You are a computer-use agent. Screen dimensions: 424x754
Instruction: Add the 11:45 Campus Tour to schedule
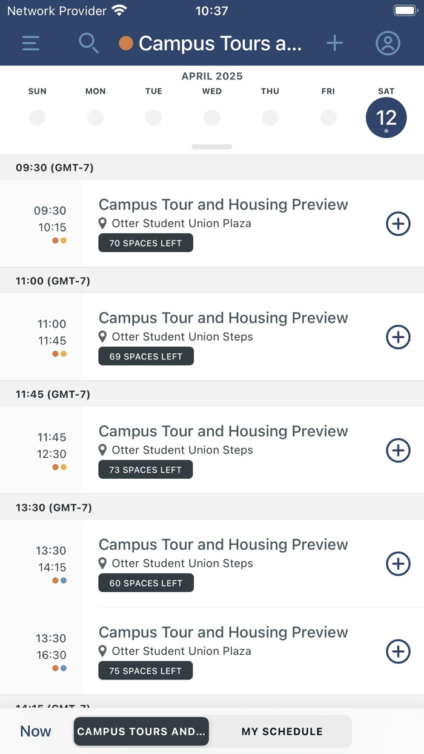[x=398, y=450]
